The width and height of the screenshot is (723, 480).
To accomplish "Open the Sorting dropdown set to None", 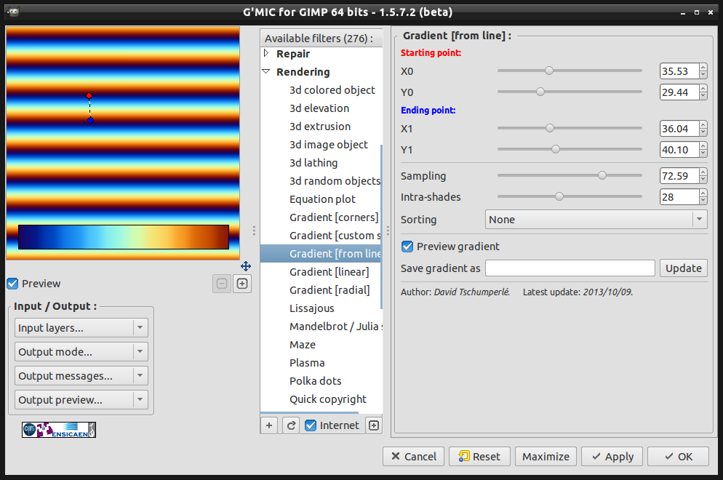I will [x=596, y=220].
